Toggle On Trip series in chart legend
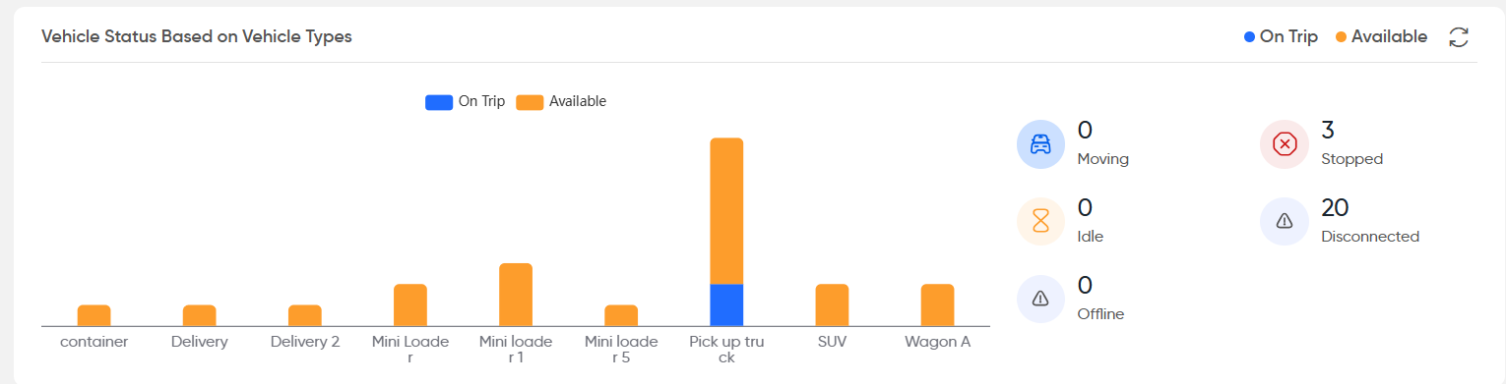This screenshot has height=384, width=1506. point(465,101)
